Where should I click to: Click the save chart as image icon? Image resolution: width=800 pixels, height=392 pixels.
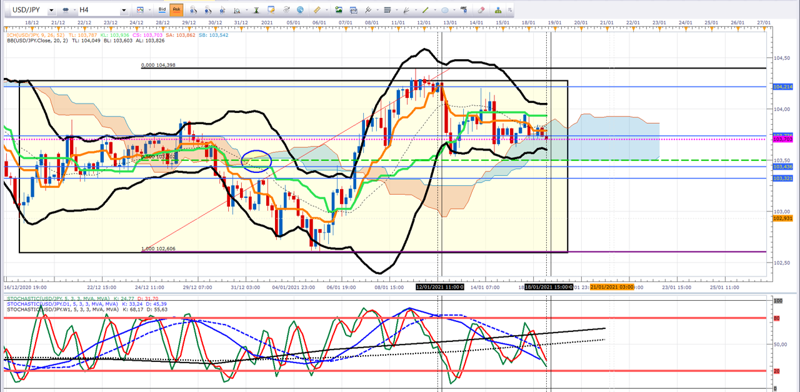(339, 10)
